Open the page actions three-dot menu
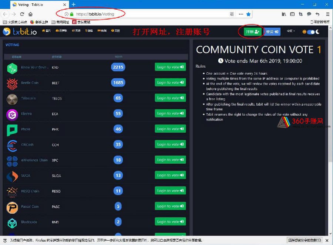Viewport: 333px width, 245px height. pos(241,14)
